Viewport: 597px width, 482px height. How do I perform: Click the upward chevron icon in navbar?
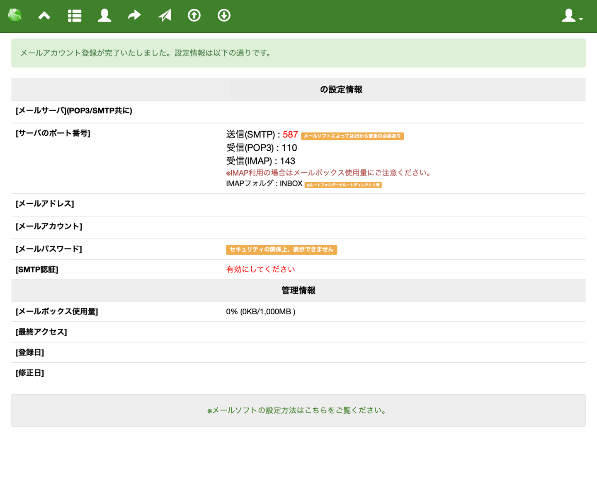44,16
